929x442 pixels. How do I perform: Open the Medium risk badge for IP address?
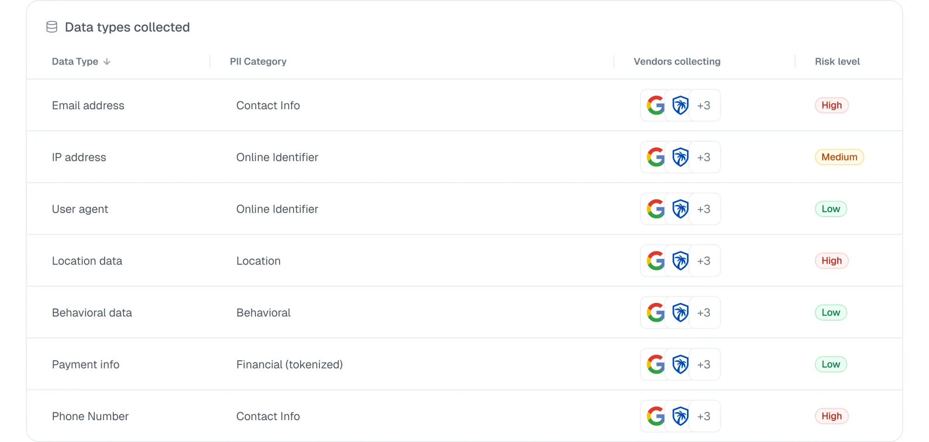(839, 157)
